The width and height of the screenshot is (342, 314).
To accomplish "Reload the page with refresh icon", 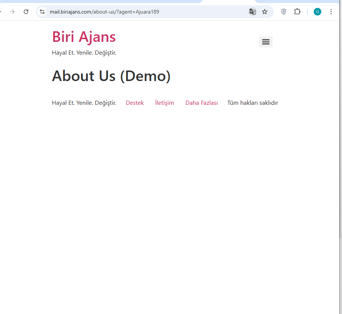I will click(x=26, y=12).
